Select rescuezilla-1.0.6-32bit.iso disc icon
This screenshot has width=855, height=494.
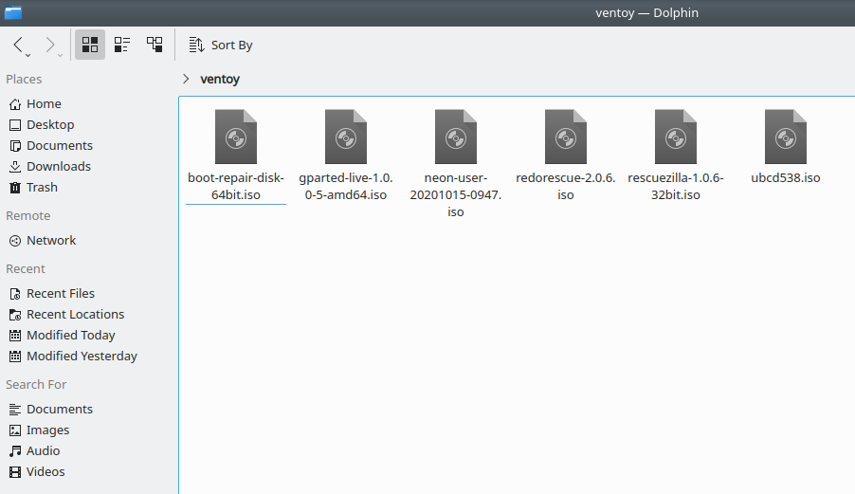(x=676, y=137)
